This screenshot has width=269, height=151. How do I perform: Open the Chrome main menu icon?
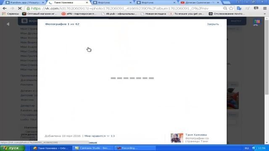(265, 8)
